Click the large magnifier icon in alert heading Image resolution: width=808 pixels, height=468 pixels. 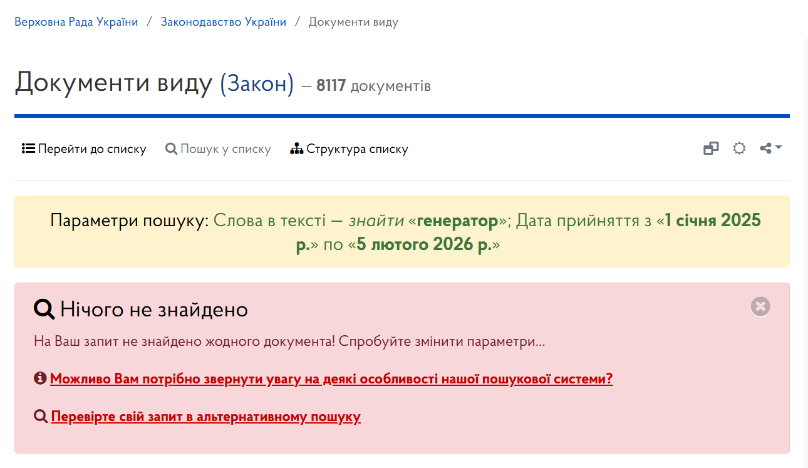(44, 309)
